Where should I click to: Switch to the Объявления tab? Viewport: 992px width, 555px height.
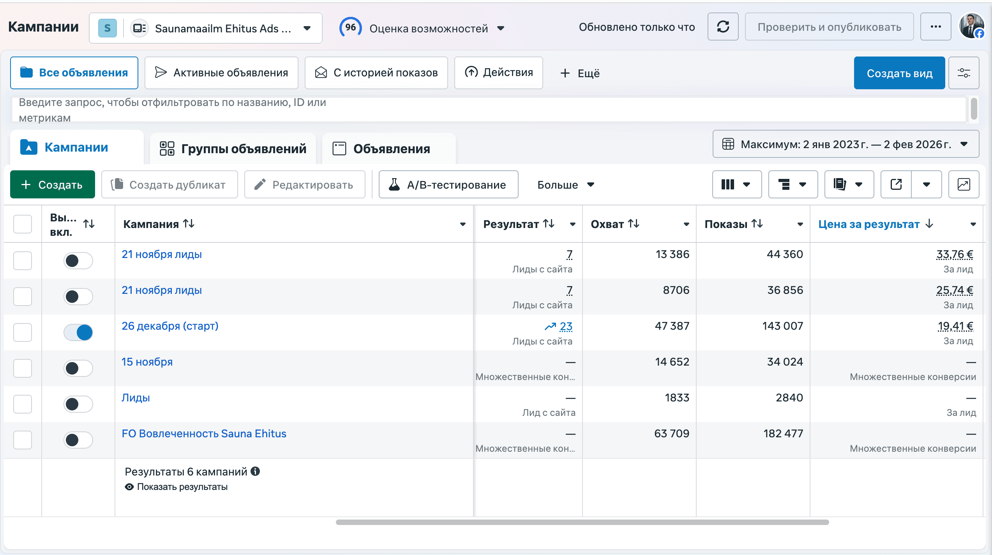coord(382,148)
